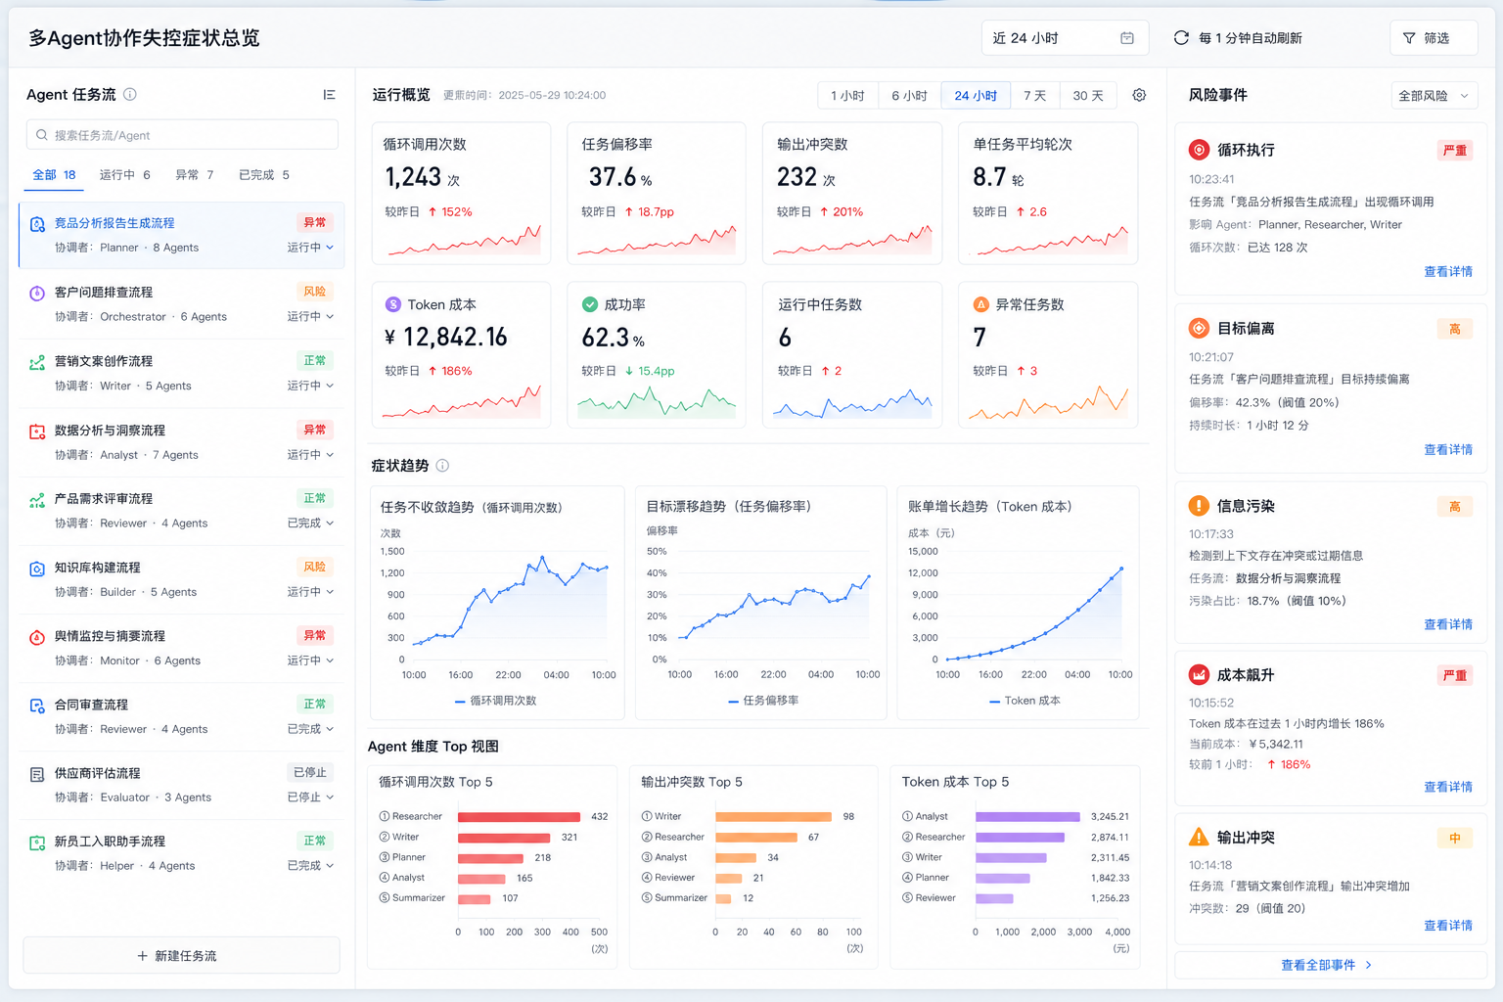
Task: Click the Token 成本 card icon
Action: (x=393, y=304)
